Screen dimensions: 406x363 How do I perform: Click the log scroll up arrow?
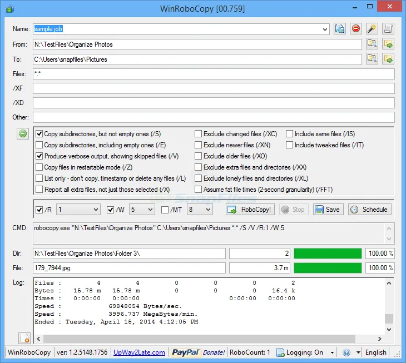point(389,283)
